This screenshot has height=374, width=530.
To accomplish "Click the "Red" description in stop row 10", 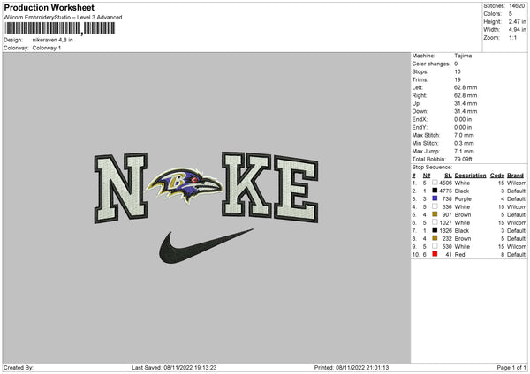I will click(x=459, y=255).
